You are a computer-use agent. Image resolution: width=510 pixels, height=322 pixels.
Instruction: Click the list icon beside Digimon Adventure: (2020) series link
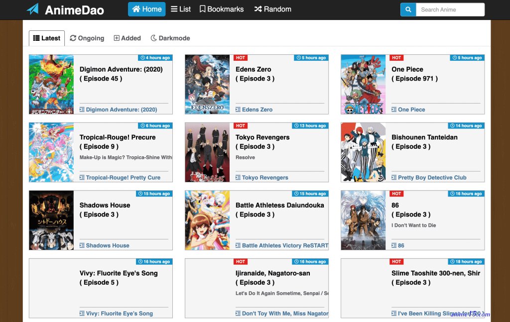[82, 109]
